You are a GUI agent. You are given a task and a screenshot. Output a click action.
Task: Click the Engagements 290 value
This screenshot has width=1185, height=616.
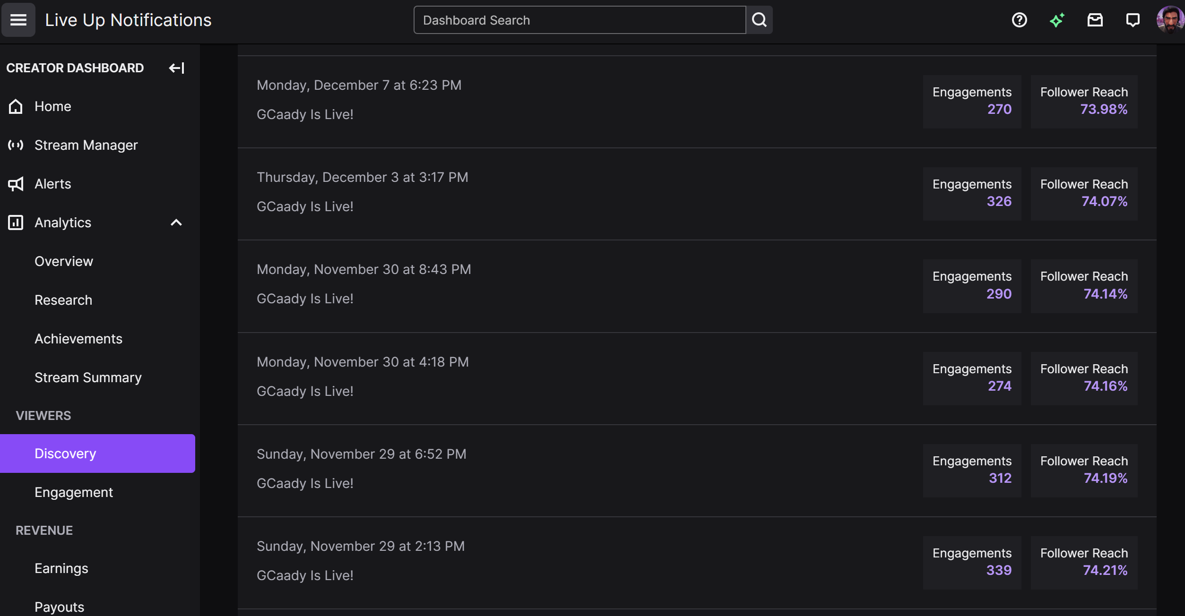pyautogui.click(x=999, y=294)
